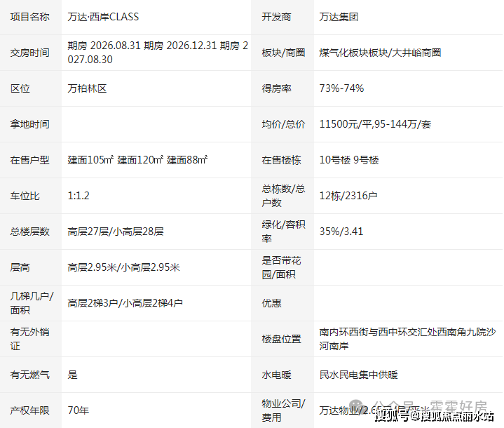
Task: Click the developer value 万达集团
Action: click(x=339, y=17)
